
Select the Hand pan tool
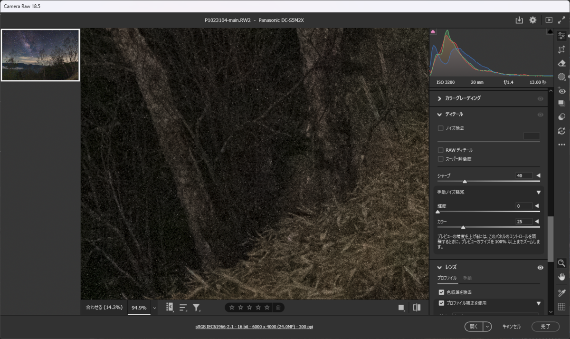561,277
